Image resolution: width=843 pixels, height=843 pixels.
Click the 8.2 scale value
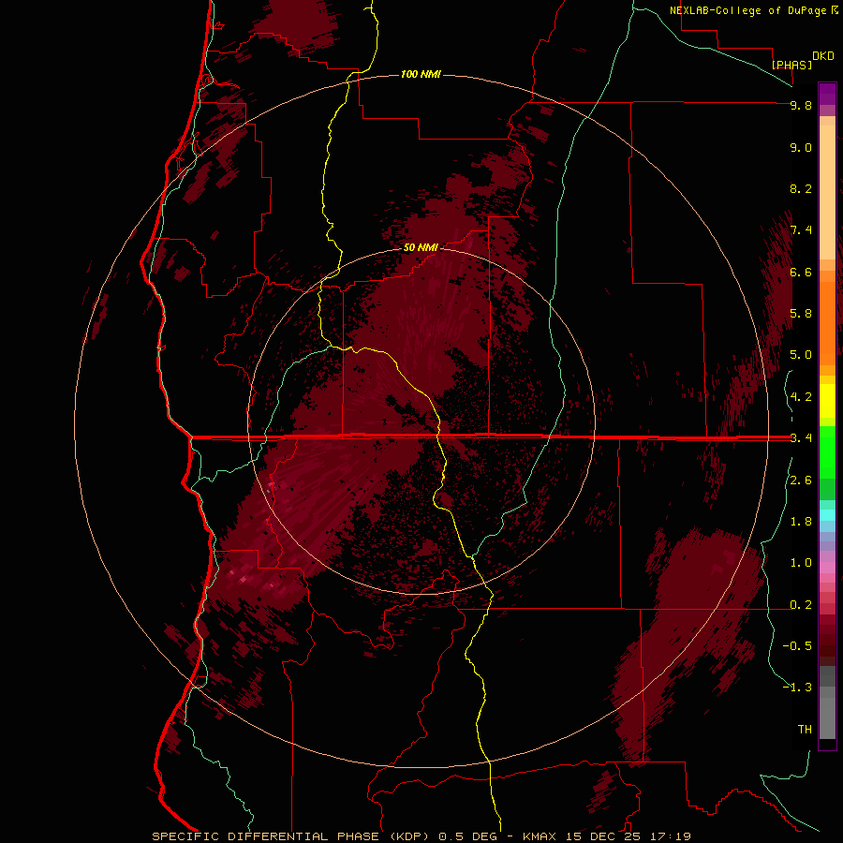(801, 188)
